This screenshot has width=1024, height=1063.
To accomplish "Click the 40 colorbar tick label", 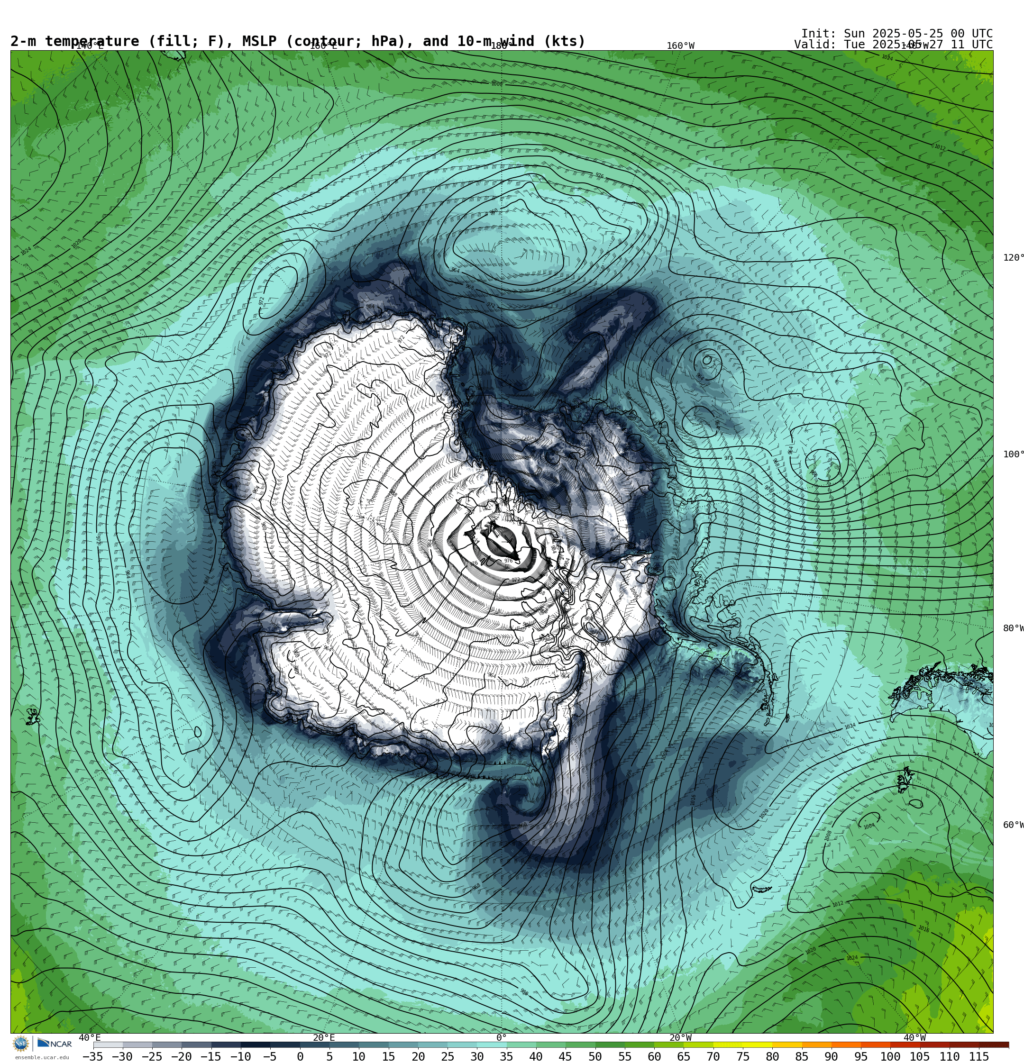I will [x=536, y=1056].
